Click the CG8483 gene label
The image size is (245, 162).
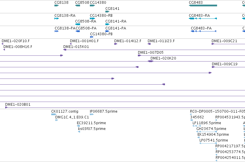tap(196, 3)
